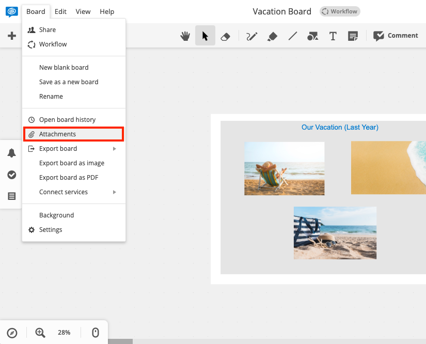This screenshot has width=426, height=344.
Task: Select the Line tool
Action: click(x=292, y=36)
